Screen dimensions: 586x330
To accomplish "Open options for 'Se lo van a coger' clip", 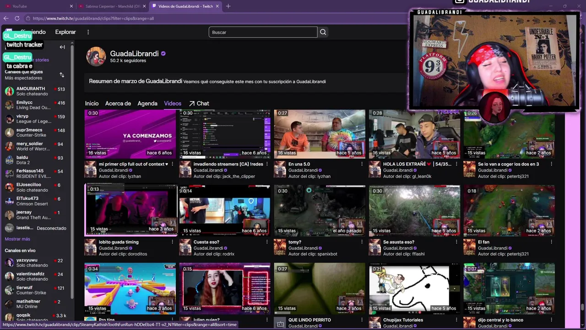I will tap(551, 164).
